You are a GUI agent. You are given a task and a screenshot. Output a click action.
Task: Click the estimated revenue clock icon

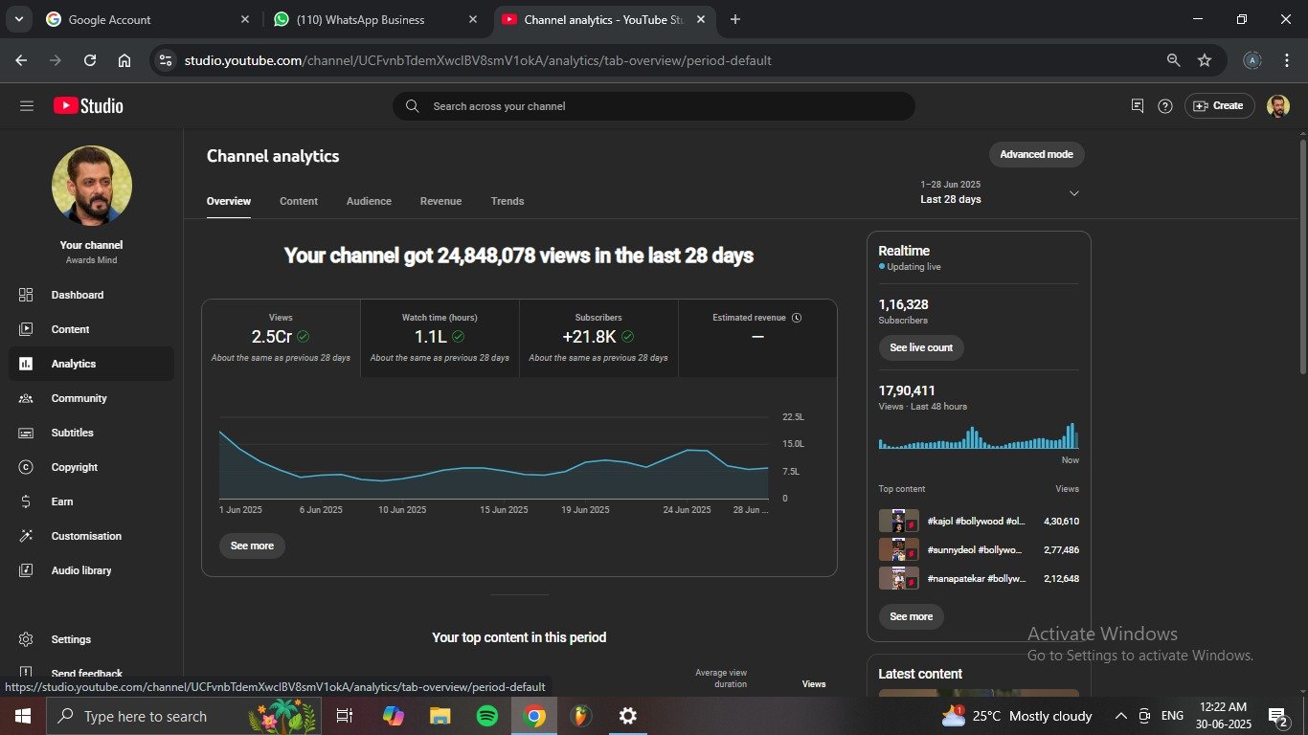pyautogui.click(x=797, y=318)
